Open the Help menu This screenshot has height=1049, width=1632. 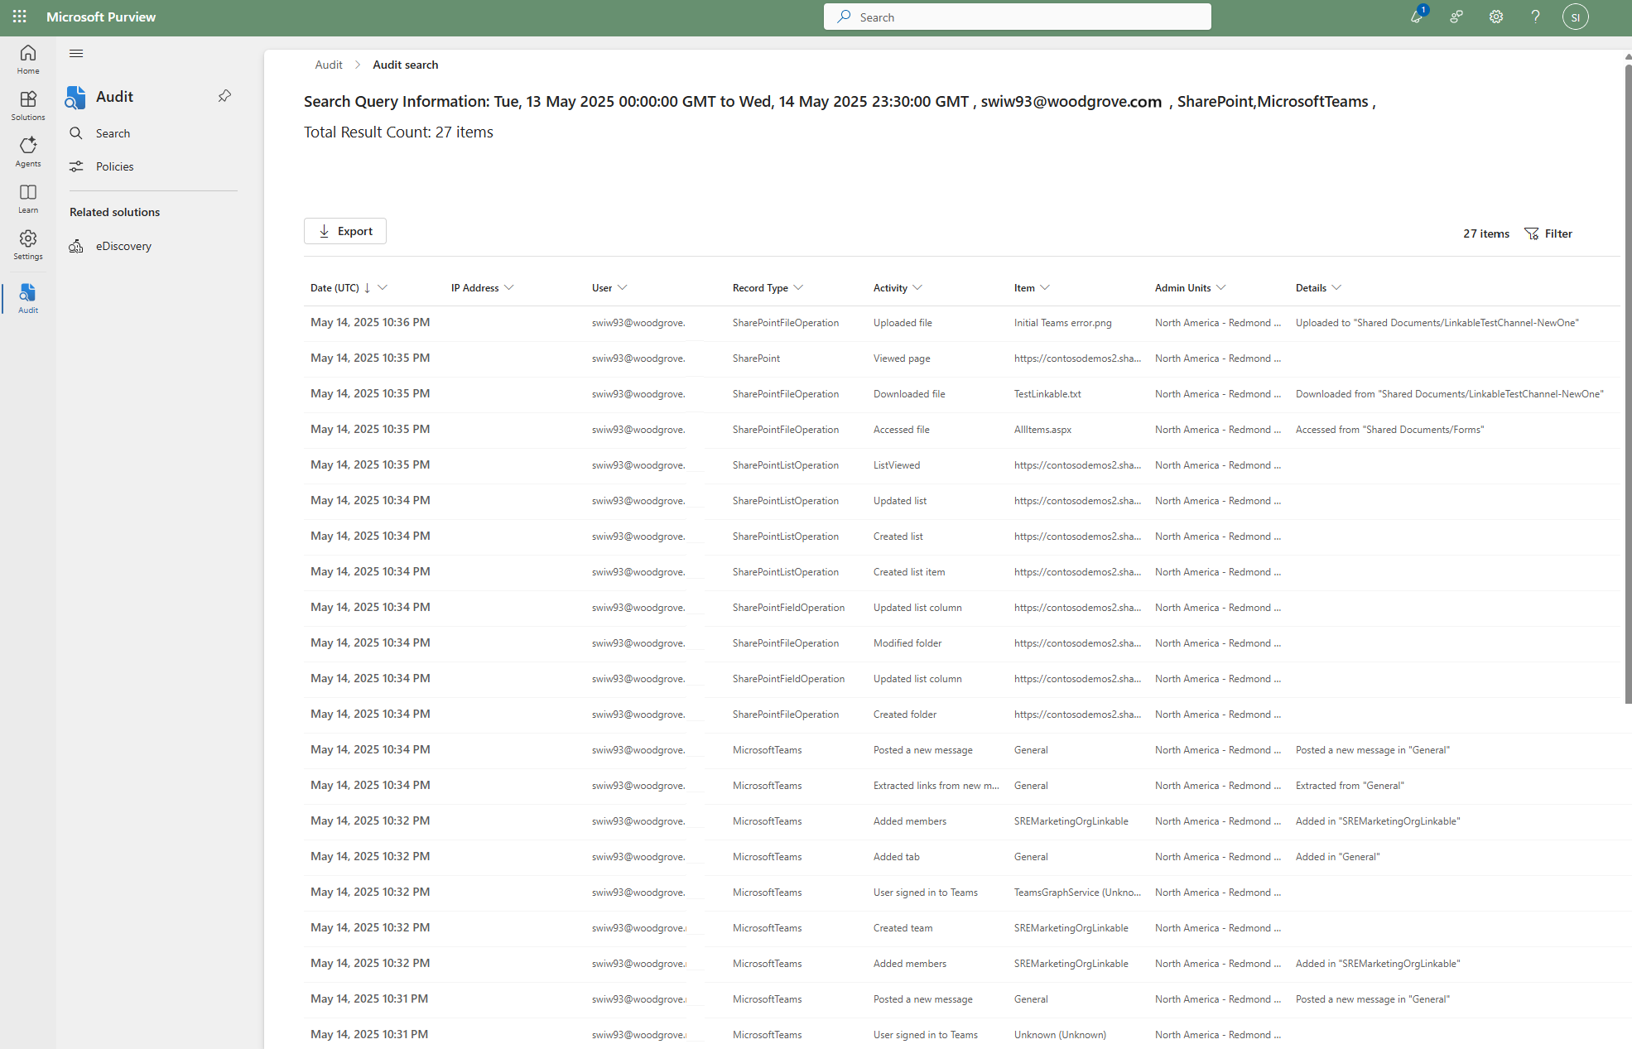coord(1535,17)
